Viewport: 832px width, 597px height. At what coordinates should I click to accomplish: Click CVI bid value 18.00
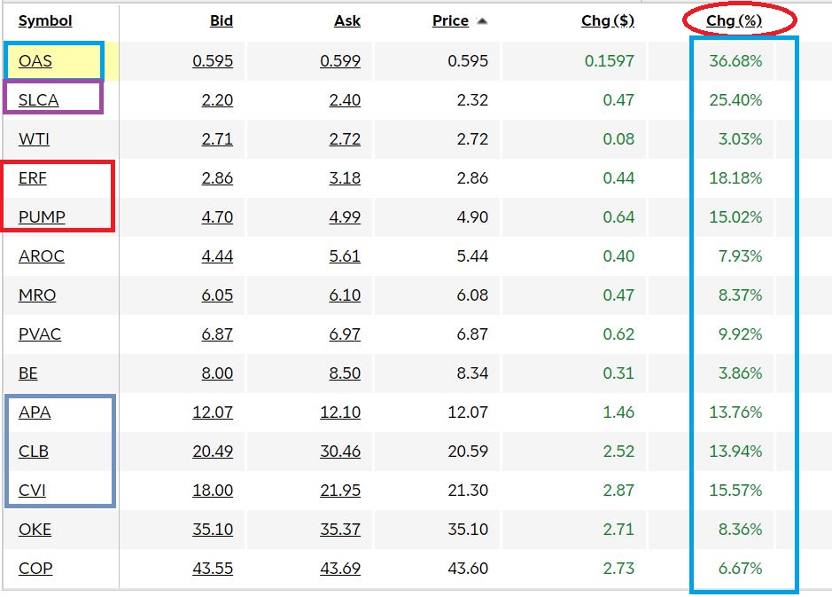(x=213, y=491)
